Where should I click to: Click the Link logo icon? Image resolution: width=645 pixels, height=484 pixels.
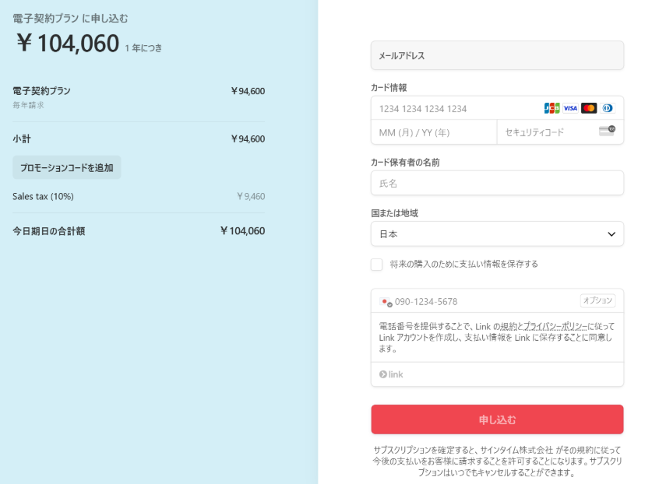pos(391,374)
